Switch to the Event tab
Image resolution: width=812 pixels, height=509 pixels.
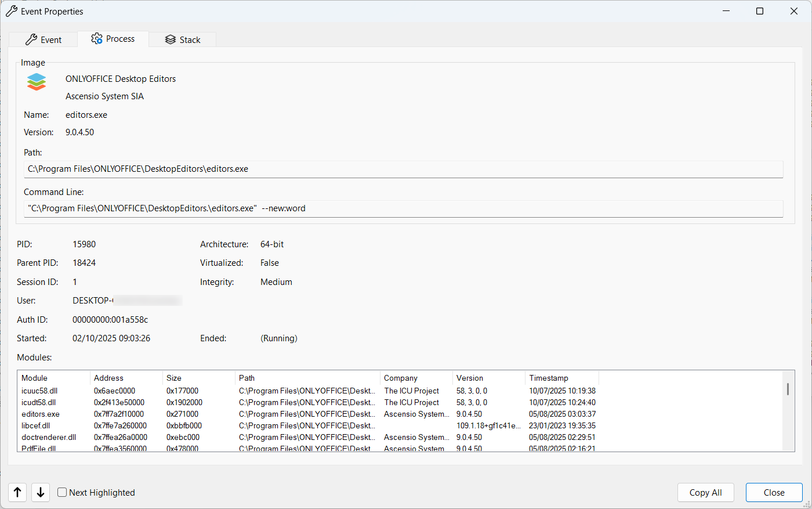click(x=43, y=39)
